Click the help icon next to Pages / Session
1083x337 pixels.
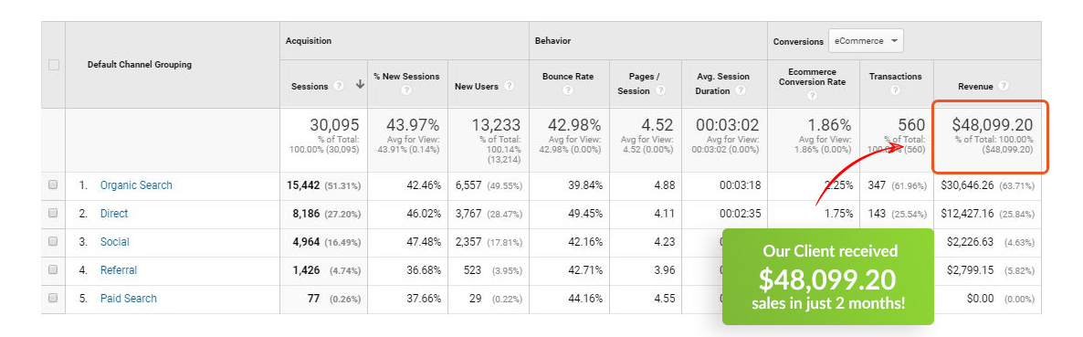point(661,90)
